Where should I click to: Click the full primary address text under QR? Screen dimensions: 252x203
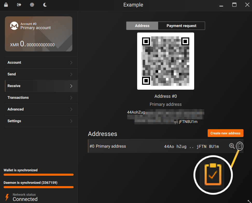coord(165,117)
